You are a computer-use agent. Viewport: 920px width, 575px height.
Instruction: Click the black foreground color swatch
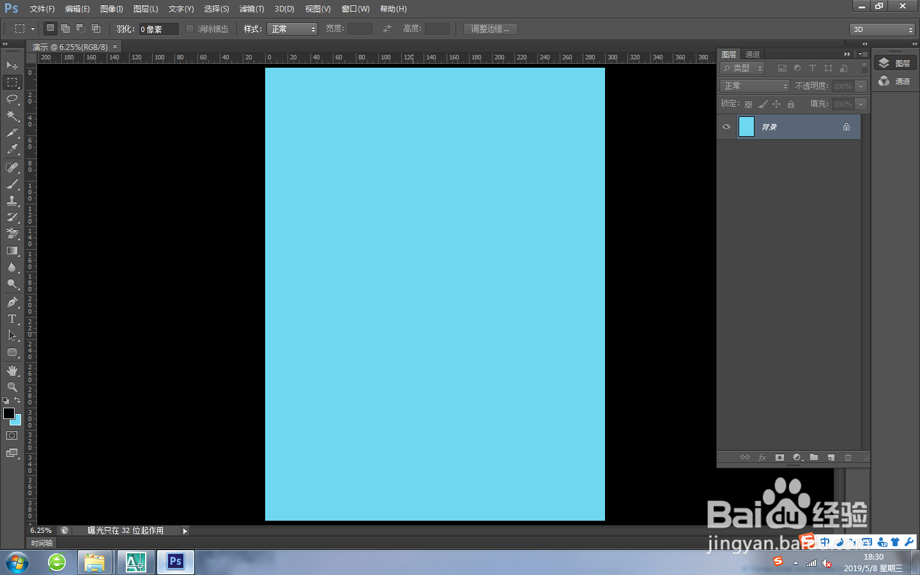9,413
